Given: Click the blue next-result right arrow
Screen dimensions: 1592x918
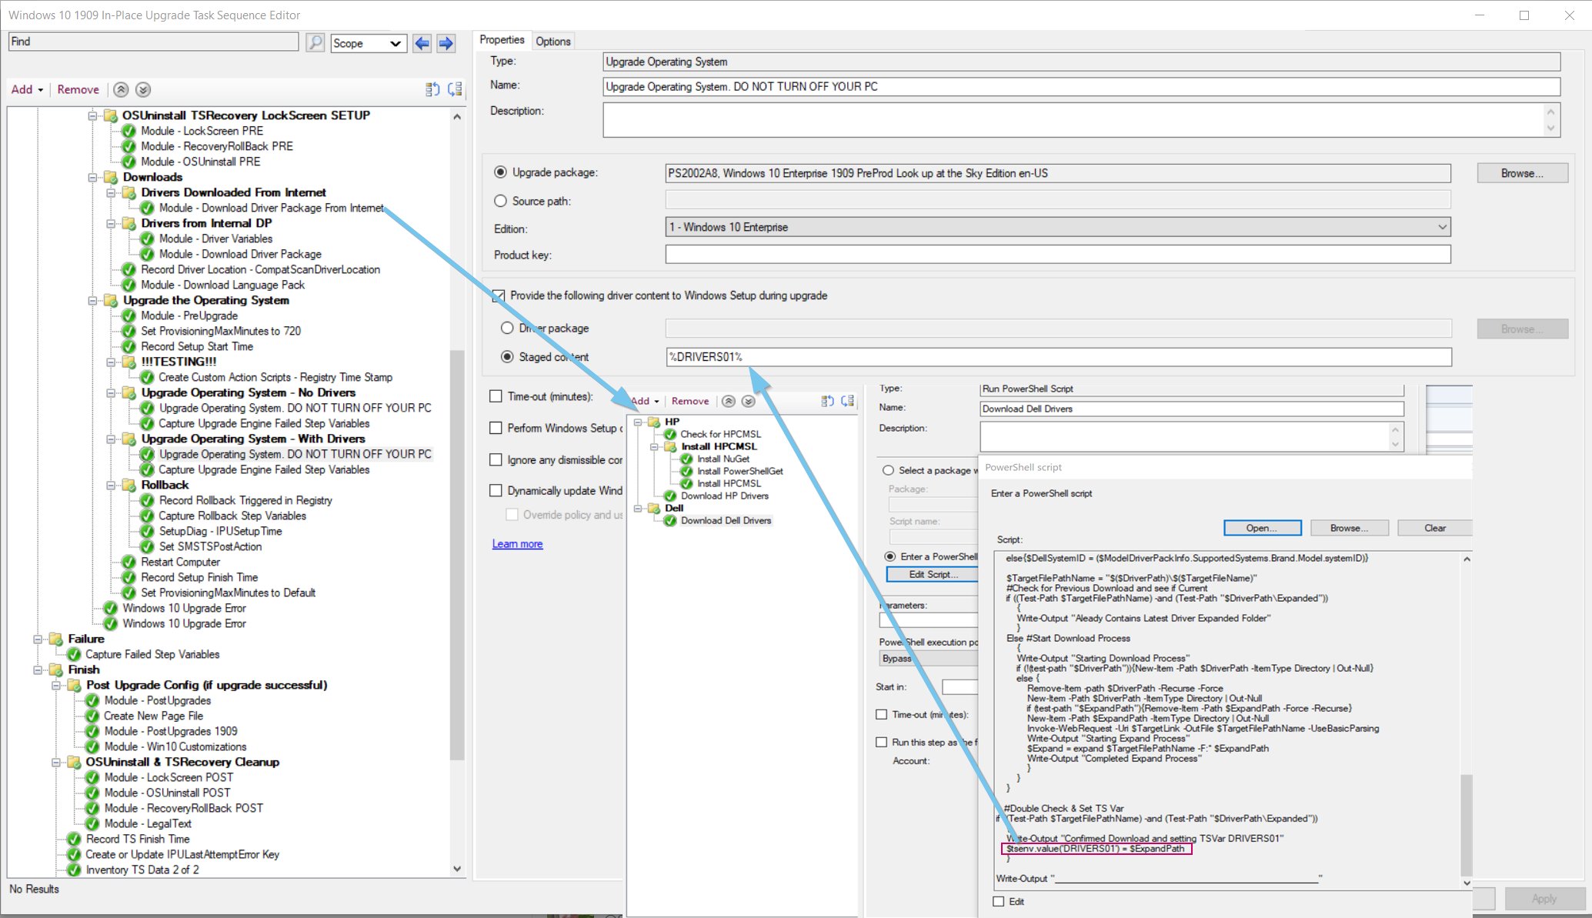Looking at the screenshot, I should tap(446, 43).
